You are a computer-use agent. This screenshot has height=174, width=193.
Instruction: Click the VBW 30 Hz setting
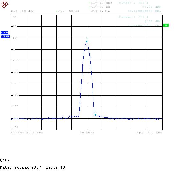coord(100,7)
